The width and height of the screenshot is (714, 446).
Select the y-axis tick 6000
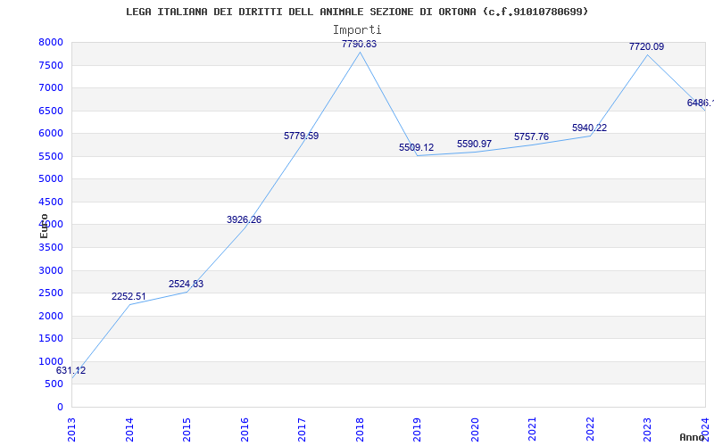(x=51, y=133)
